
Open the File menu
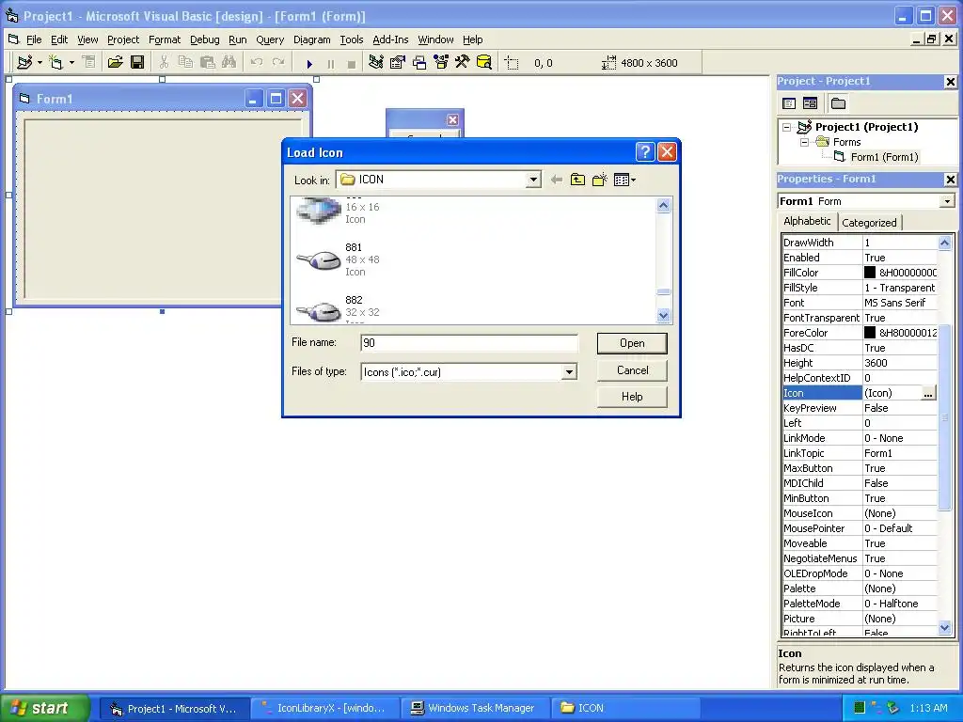pyautogui.click(x=34, y=39)
